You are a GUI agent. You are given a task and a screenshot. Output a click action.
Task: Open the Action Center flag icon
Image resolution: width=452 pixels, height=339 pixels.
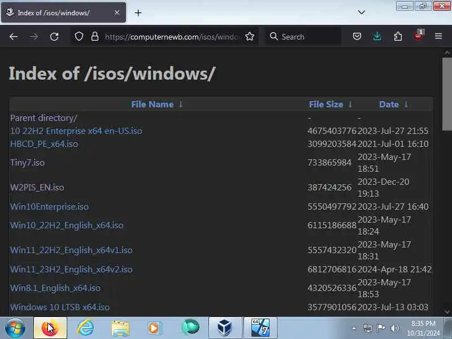click(x=381, y=328)
